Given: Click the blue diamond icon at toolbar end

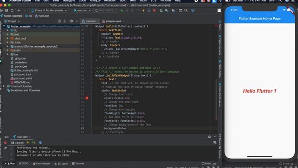Looking at the screenshot, I should (193, 10).
